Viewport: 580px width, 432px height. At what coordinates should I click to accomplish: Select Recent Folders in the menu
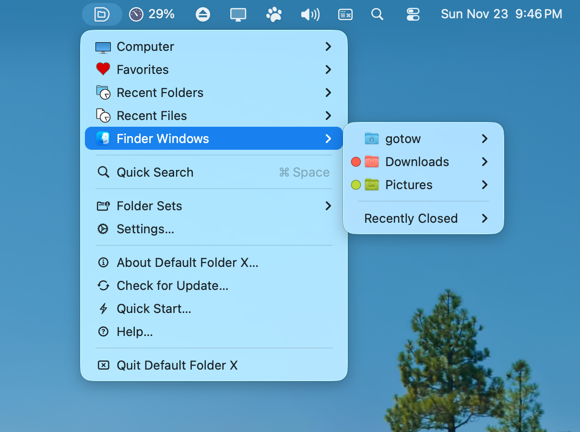click(214, 93)
